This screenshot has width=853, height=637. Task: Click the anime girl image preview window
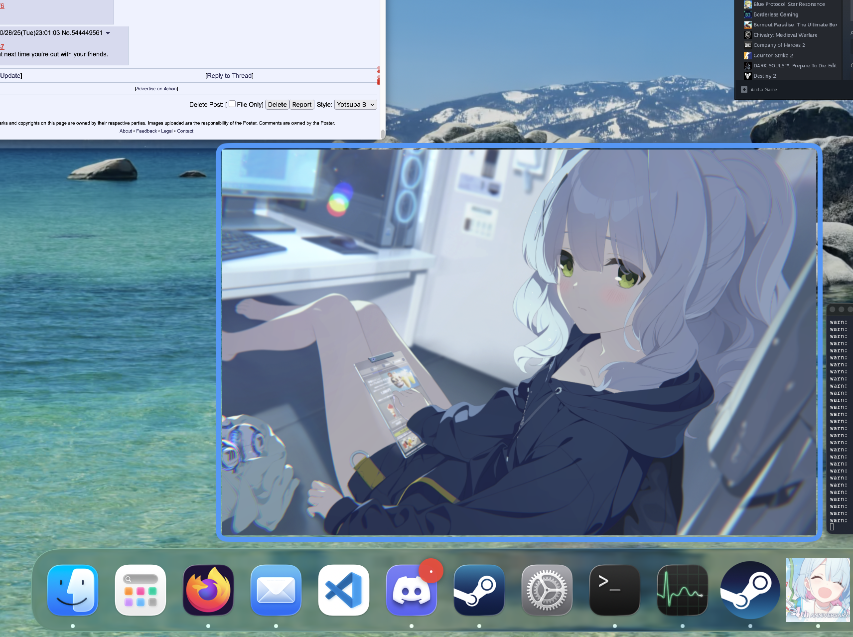[519, 342]
